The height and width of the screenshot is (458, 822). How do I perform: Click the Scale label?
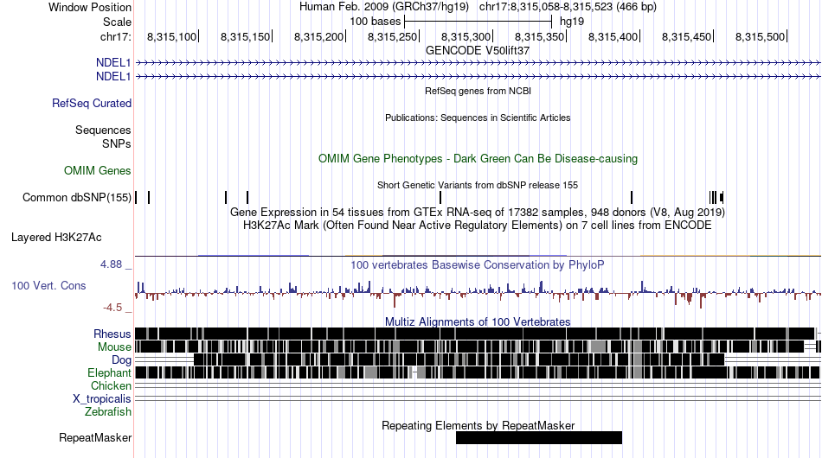118,22
